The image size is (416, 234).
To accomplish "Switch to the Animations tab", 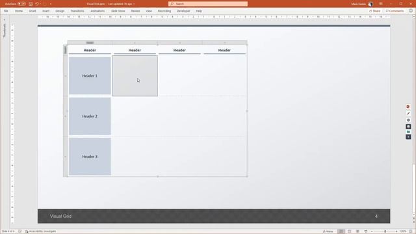I will [97, 11].
